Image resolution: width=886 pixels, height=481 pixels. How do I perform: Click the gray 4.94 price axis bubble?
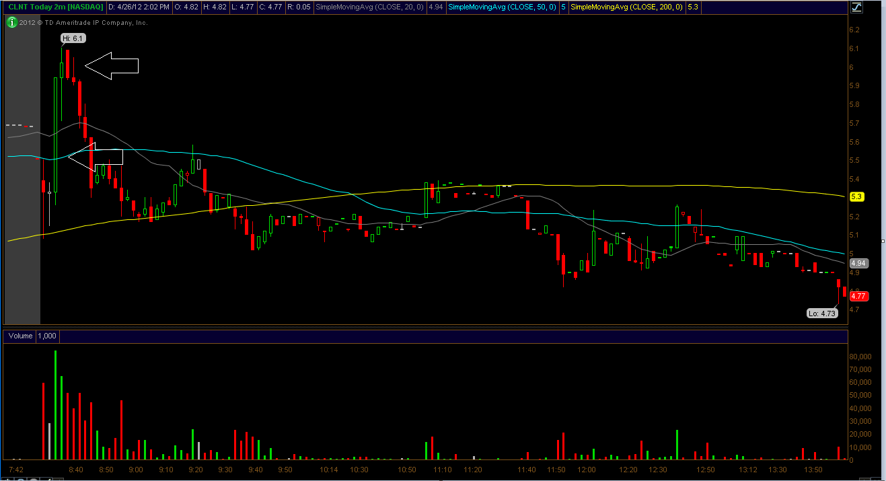(858, 263)
